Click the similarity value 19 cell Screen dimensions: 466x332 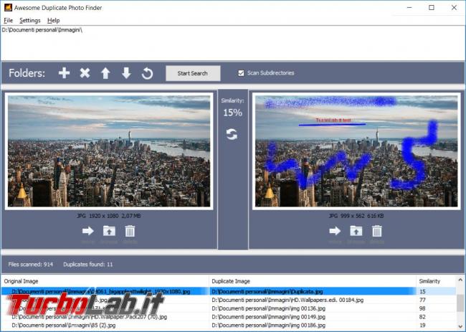422,325
